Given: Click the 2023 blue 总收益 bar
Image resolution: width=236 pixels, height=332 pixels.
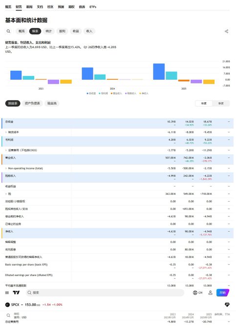Looking at the screenshot, I should 16,75.
